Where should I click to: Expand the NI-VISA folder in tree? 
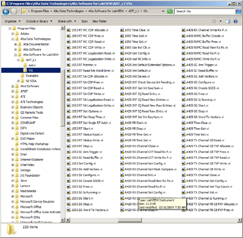pos(18,81)
